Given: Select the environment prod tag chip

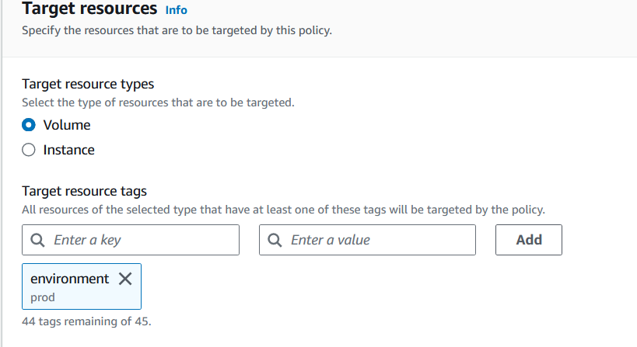Looking at the screenshot, I should point(82,286).
